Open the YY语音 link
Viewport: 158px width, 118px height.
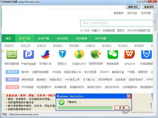click(131, 72)
